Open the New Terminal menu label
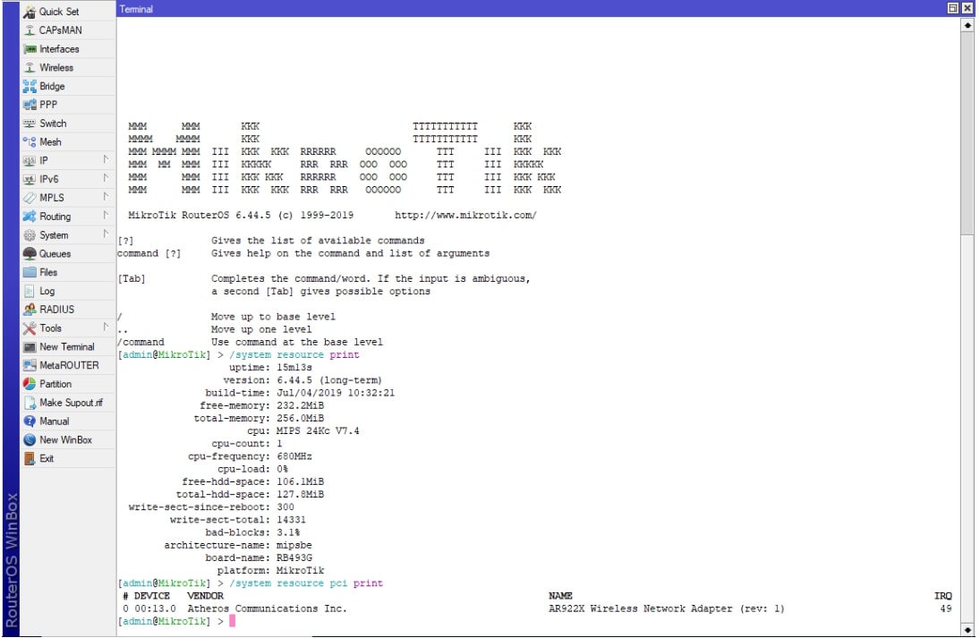This screenshot has width=980, height=638. tap(67, 347)
